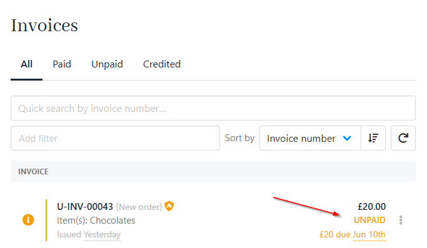
Task: Open invoice U-INV-00043
Action: pos(85,207)
